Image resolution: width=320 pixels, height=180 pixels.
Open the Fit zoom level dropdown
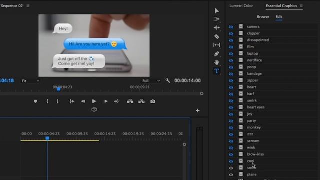[x=30, y=81]
